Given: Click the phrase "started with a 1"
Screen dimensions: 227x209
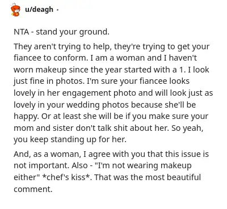Looking at the screenshot, I should [154, 70].
